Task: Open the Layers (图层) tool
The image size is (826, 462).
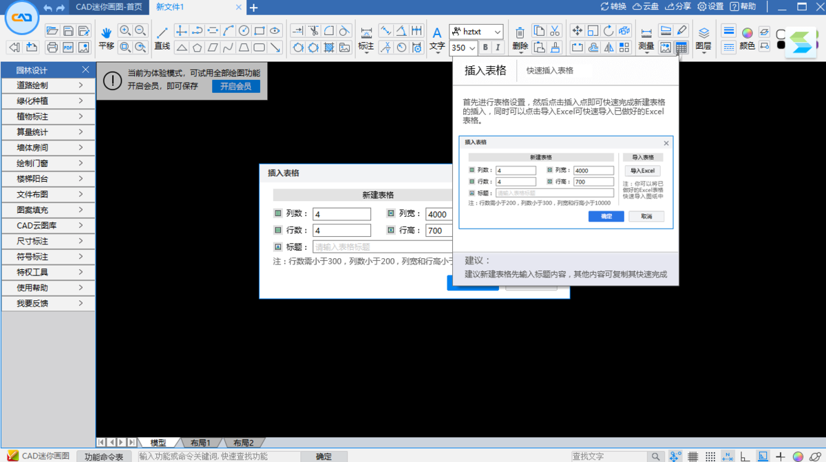Action: 703,39
